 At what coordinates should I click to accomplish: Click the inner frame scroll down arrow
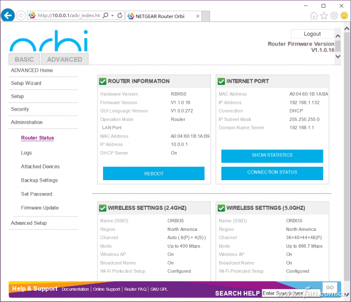coord(338,56)
